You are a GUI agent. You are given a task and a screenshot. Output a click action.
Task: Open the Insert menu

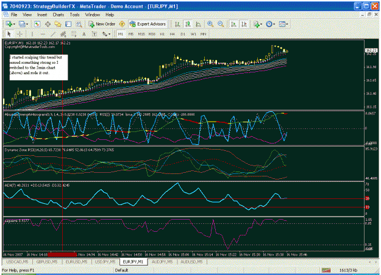[x=42, y=15]
